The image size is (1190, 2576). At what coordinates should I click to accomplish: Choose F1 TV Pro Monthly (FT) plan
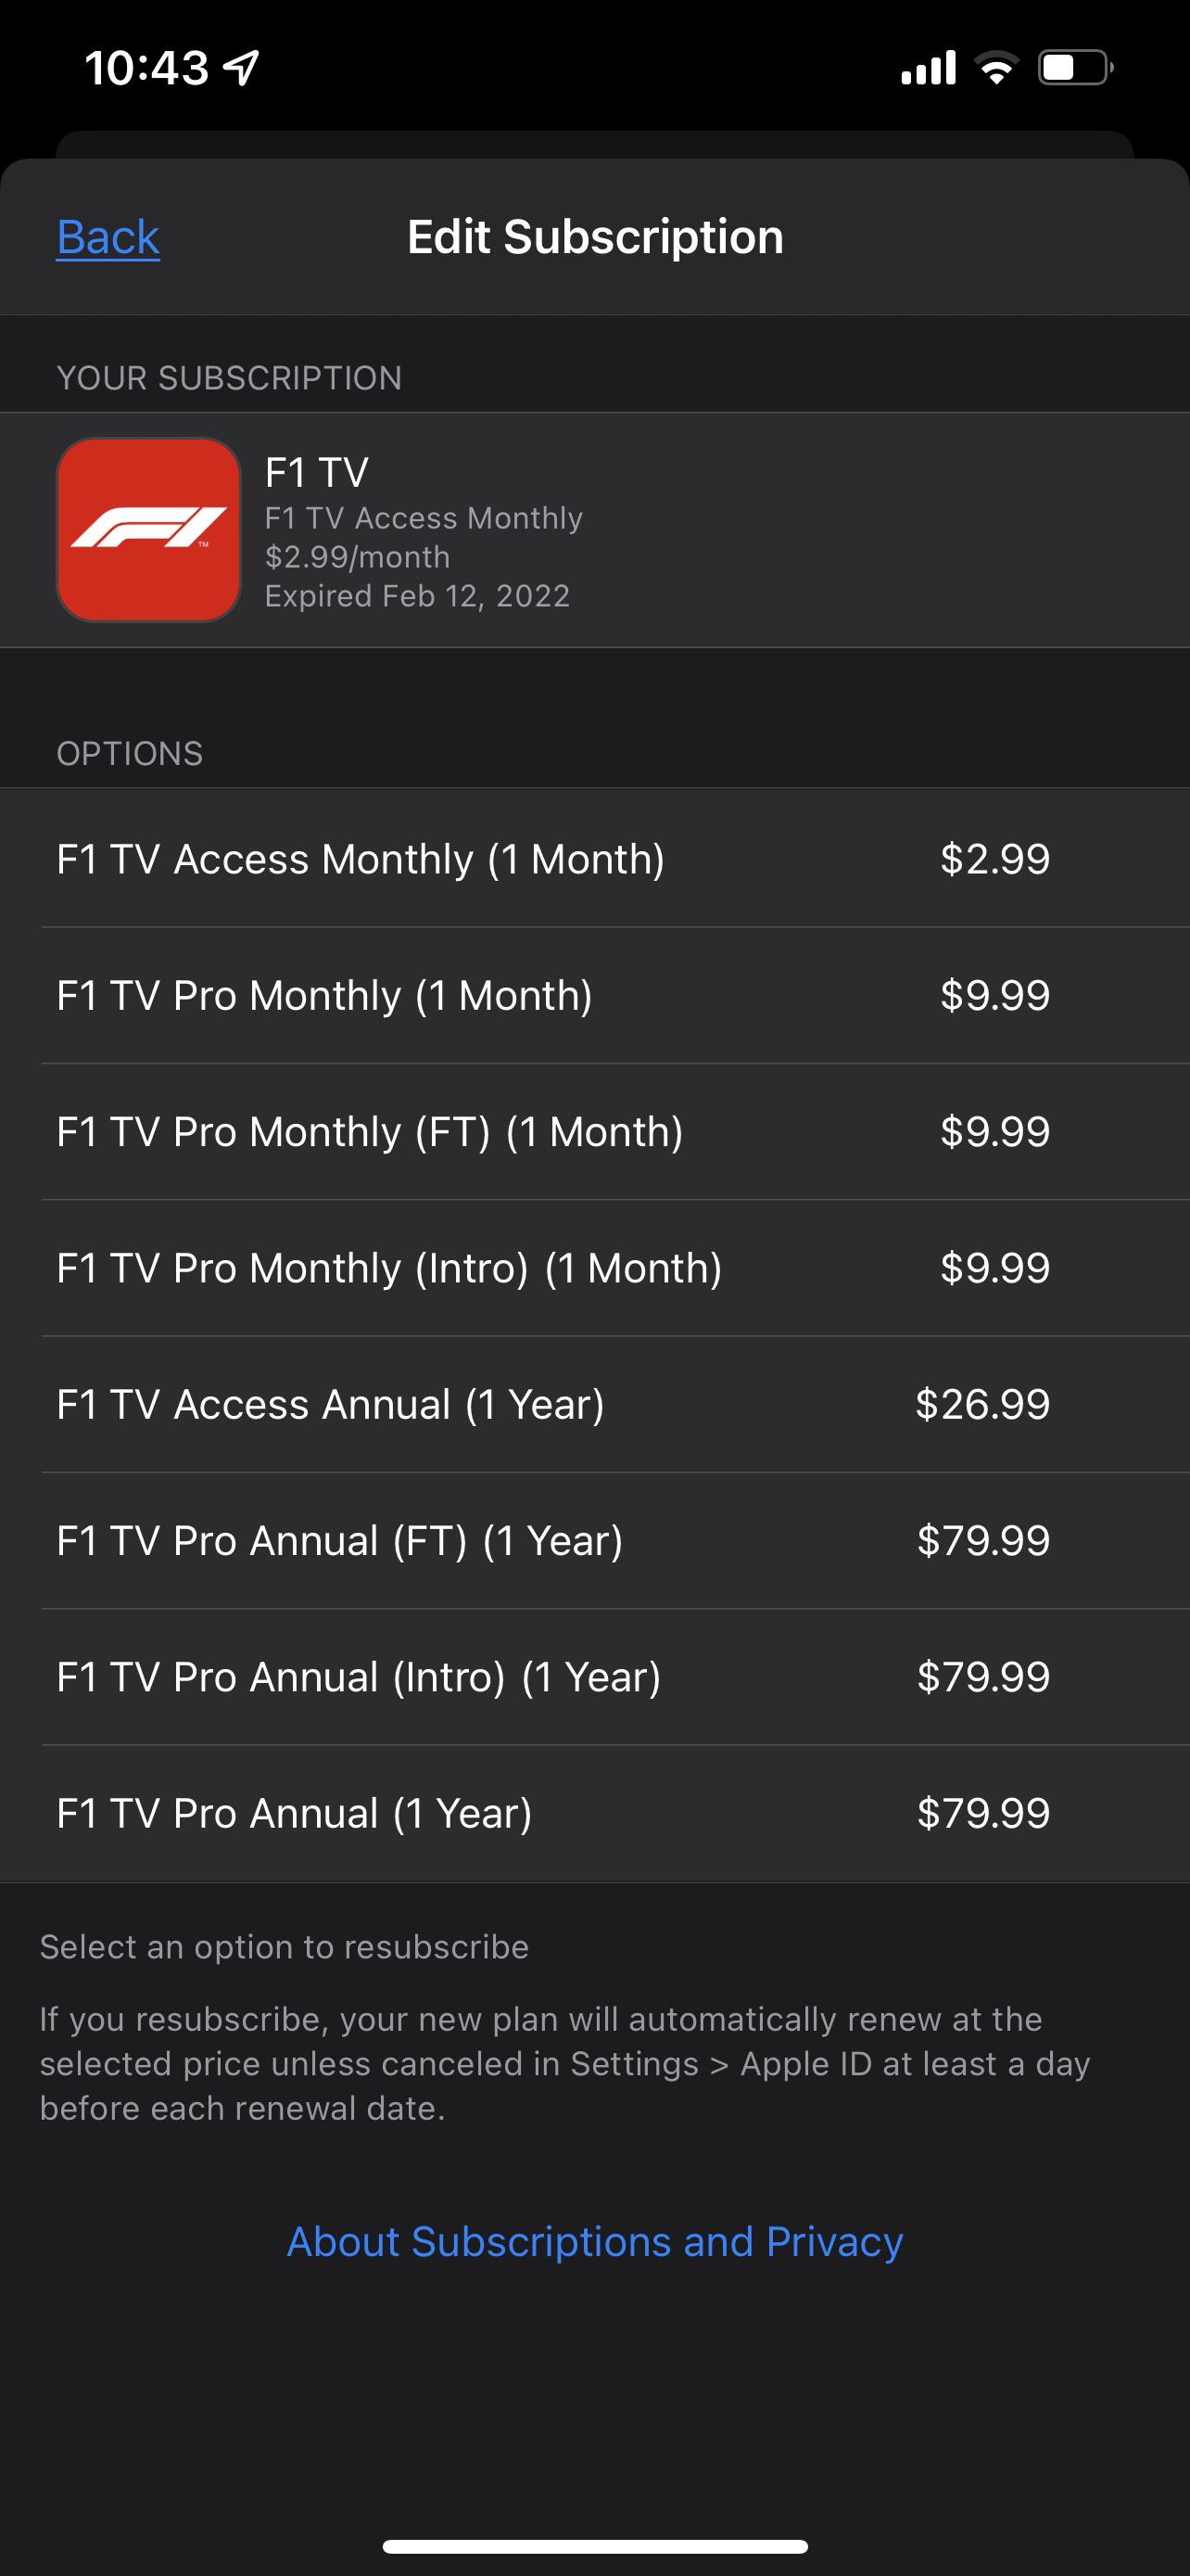[370, 1131]
